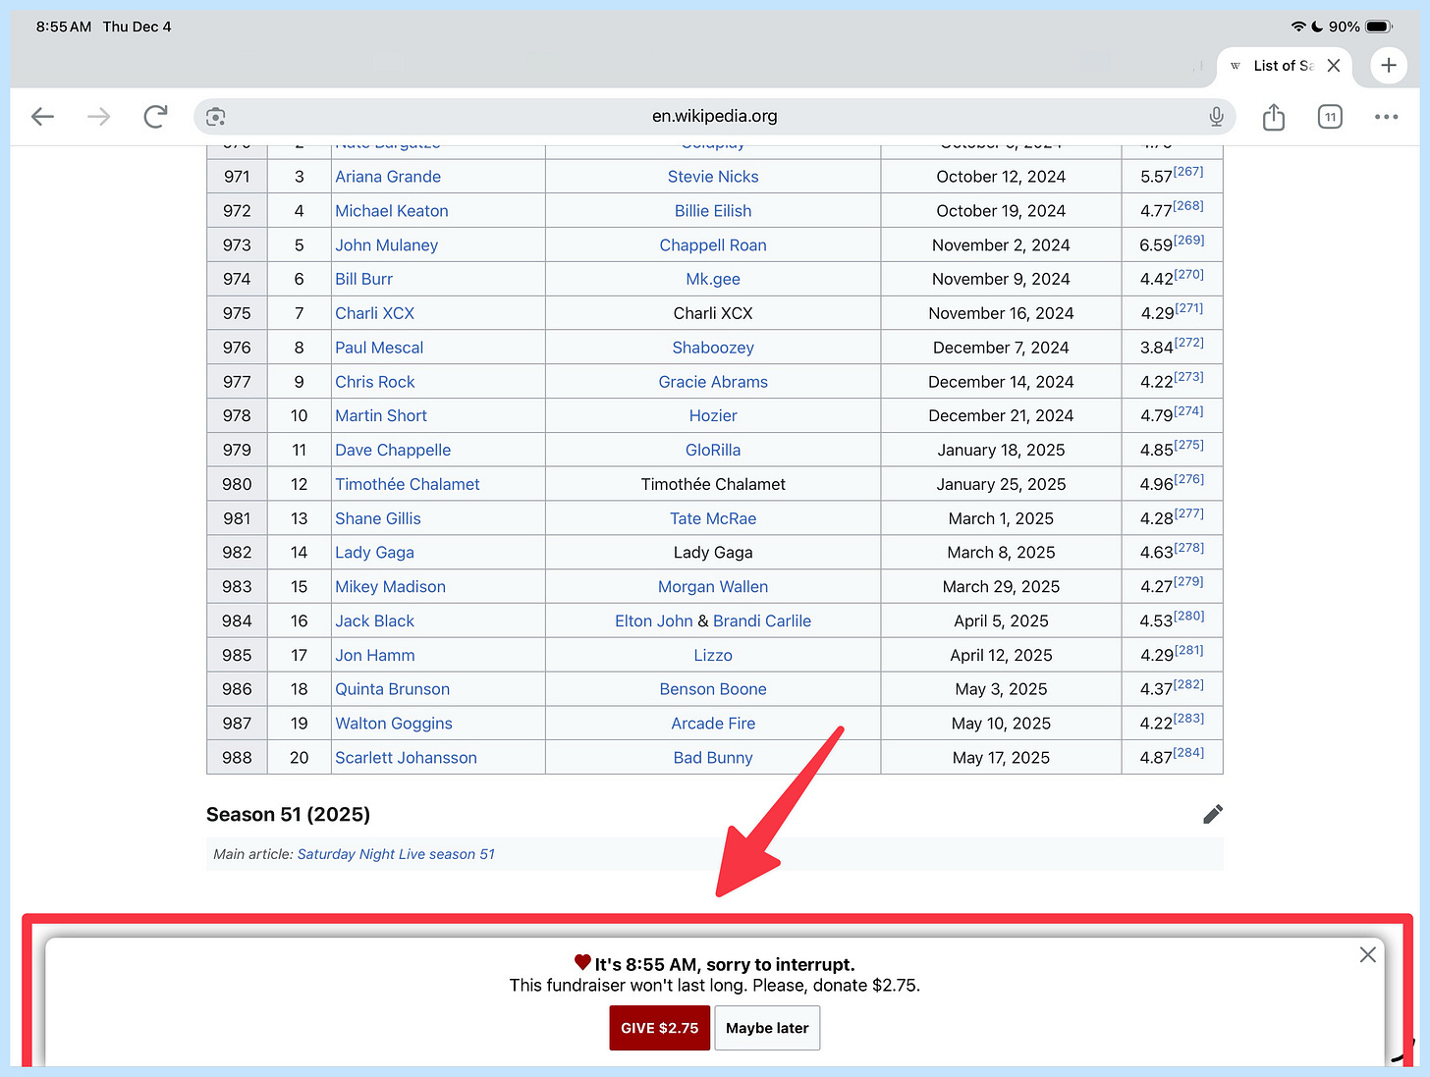1430x1077 pixels.
Task: Reload the Wikipedia page
Action: [155, 117]
